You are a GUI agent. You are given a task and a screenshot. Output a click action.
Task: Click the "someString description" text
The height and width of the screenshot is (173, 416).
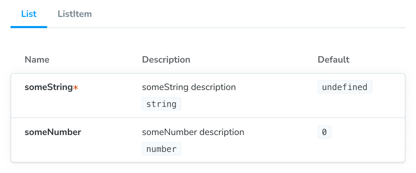[189, 87]
